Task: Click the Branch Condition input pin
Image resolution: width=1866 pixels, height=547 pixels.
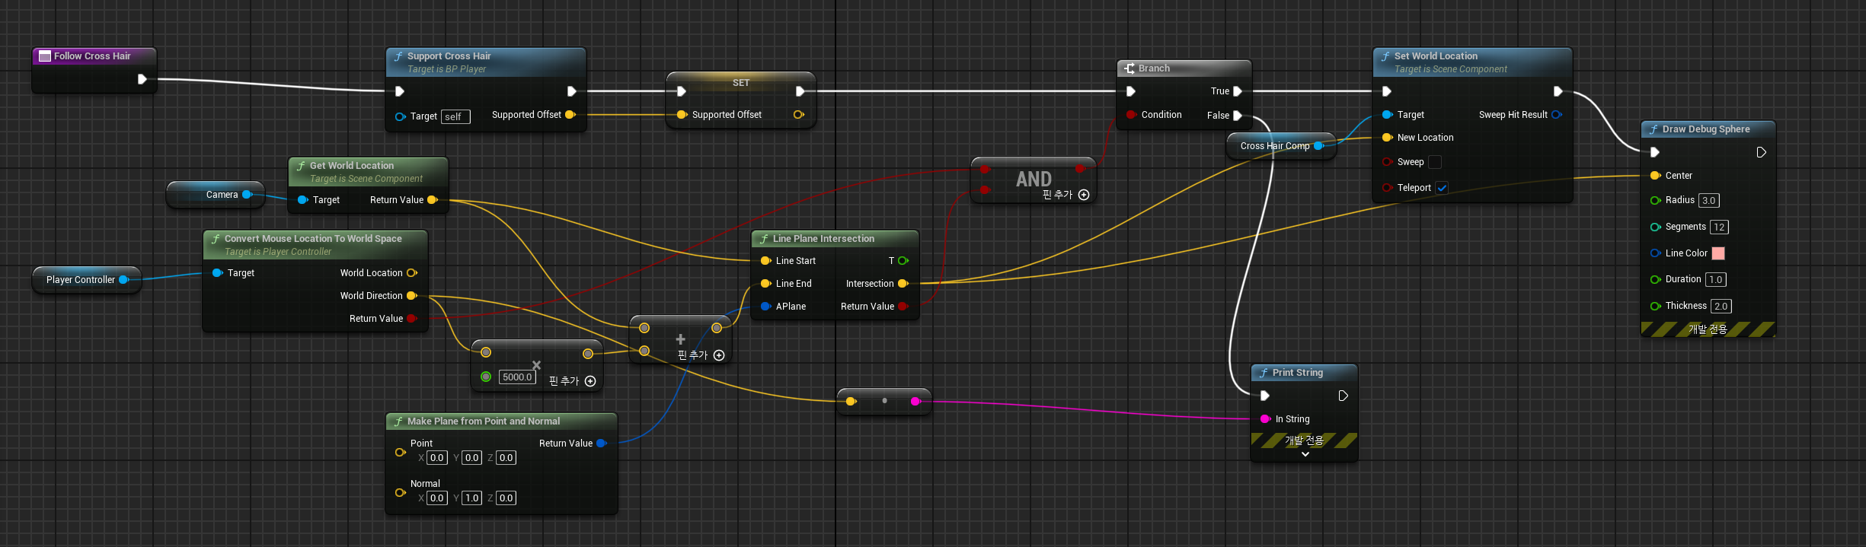Action: 1131,115
